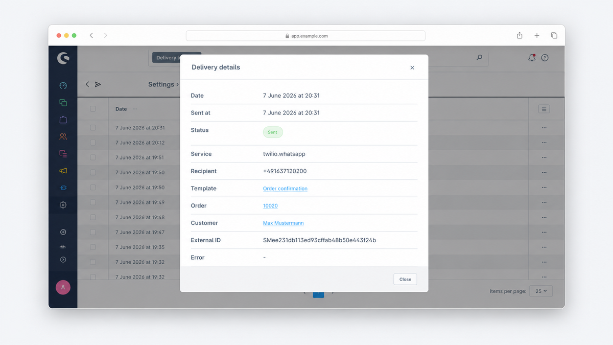Open the Items per page 25 dropdown
Viewport: 613px width, 345px height.
[541, 291]
